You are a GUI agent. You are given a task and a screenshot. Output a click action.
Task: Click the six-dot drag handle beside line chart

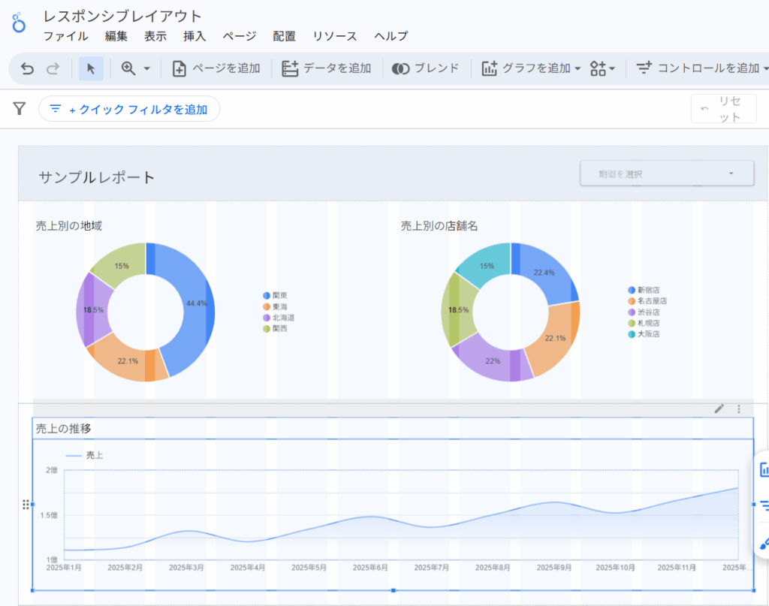(26, 505)
